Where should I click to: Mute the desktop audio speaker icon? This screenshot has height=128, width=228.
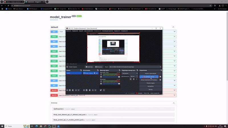pyautogui.click(x=101, y=77)
